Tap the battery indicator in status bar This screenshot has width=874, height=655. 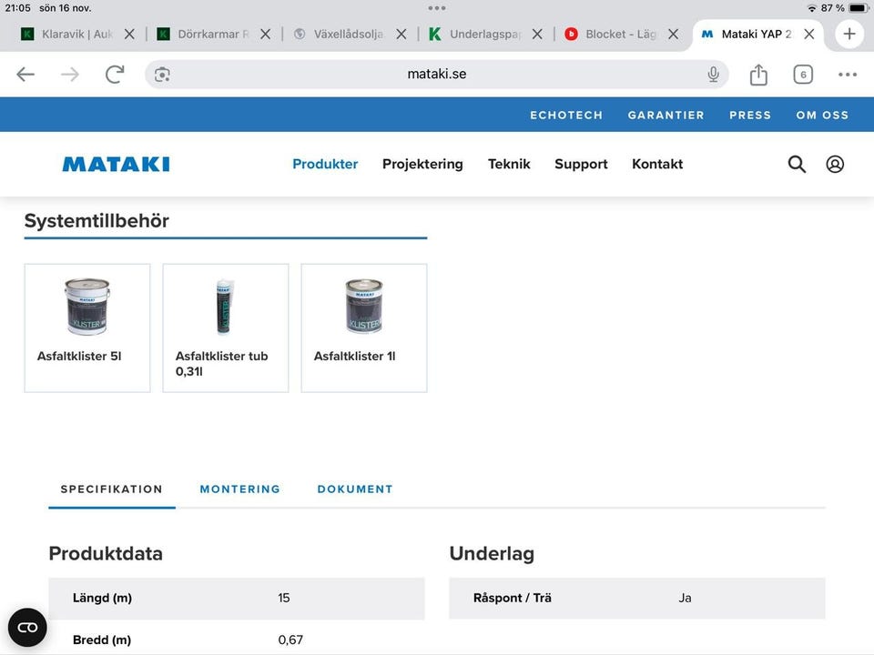pos(859,8)
